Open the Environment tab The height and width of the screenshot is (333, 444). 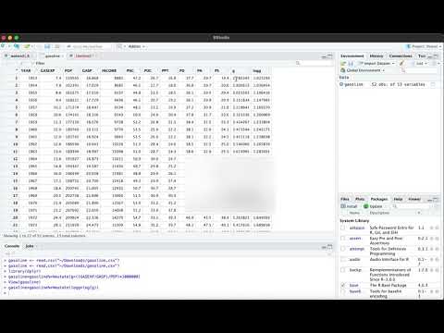352,55
